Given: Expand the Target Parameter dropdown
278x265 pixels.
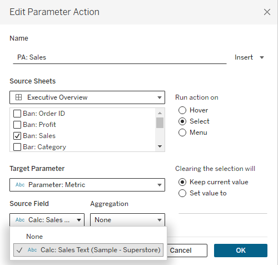Looking at the screenshot, I should (x=87, y=185).
